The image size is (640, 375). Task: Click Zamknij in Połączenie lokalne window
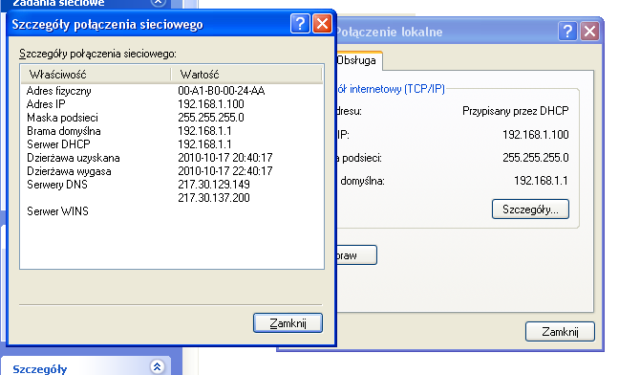(x=560, y=332)
